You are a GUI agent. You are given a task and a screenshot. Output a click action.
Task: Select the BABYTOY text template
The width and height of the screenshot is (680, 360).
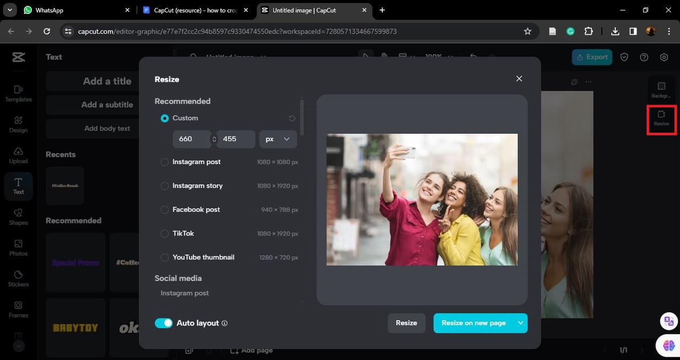75,328
